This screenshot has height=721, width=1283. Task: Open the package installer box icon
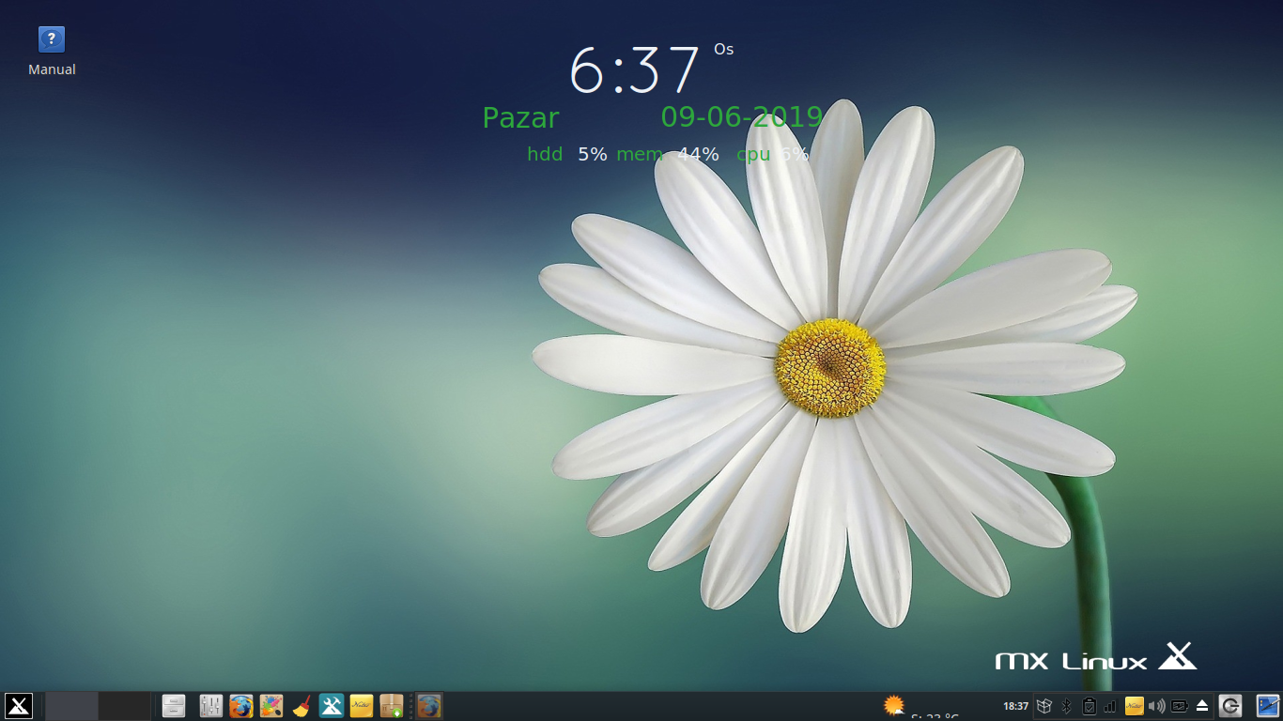point(392,706)
